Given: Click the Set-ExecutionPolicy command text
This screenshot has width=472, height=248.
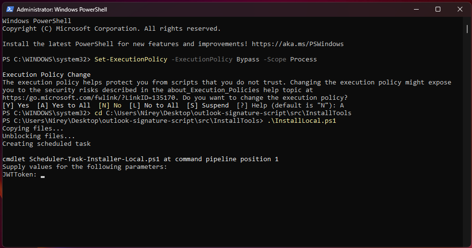Looking at the screenshot, I should click(131, 59).
